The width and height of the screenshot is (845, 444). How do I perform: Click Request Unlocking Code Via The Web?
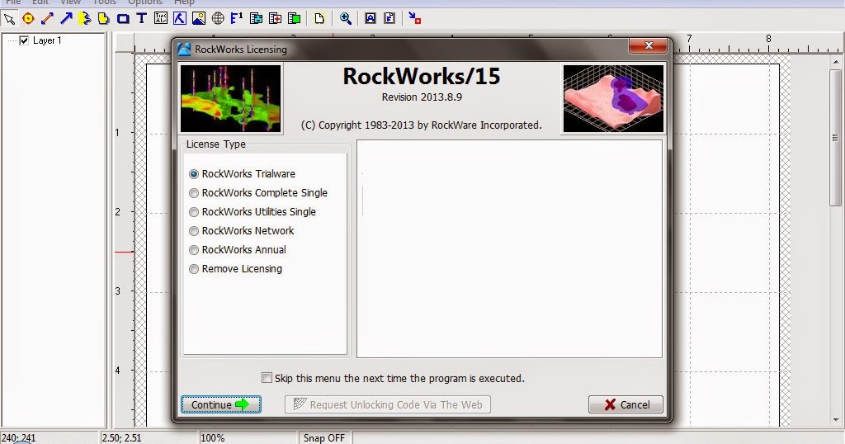[388, 404]
